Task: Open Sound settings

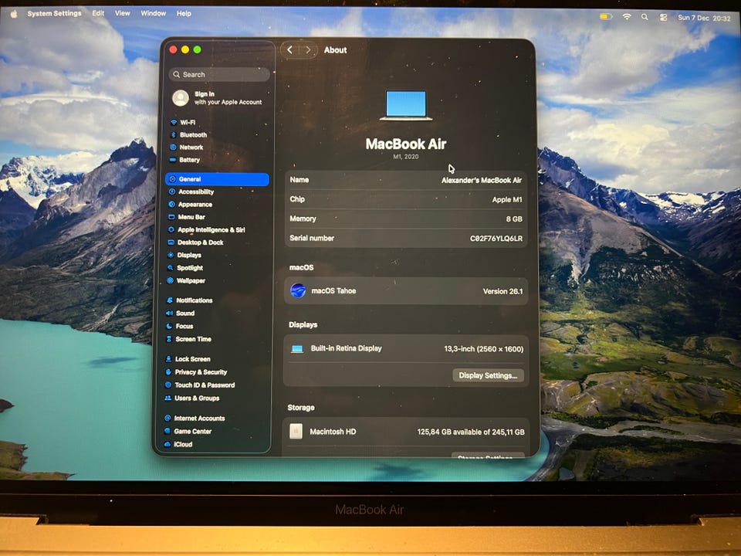Action: 180,314
